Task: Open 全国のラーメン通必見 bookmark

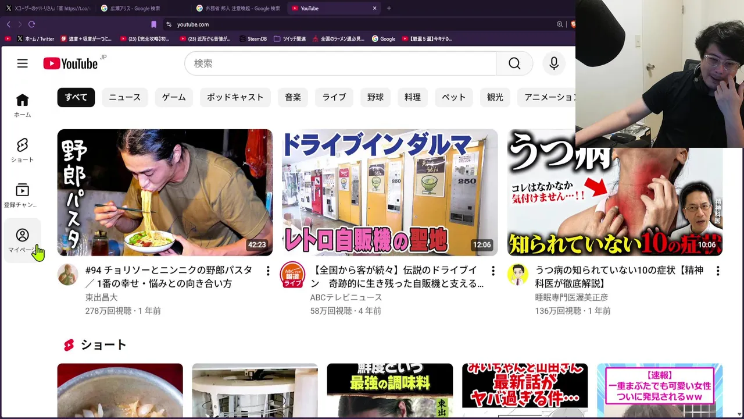Action: (x=338, y=39)
